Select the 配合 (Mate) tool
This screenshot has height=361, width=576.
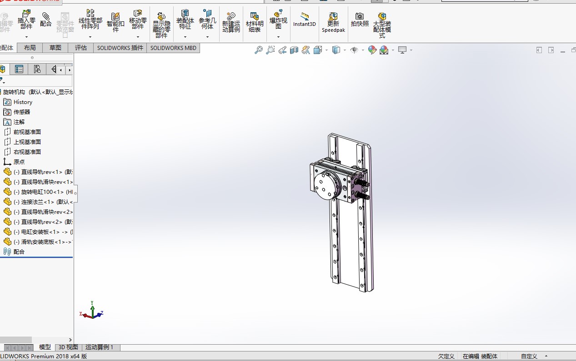46,20
